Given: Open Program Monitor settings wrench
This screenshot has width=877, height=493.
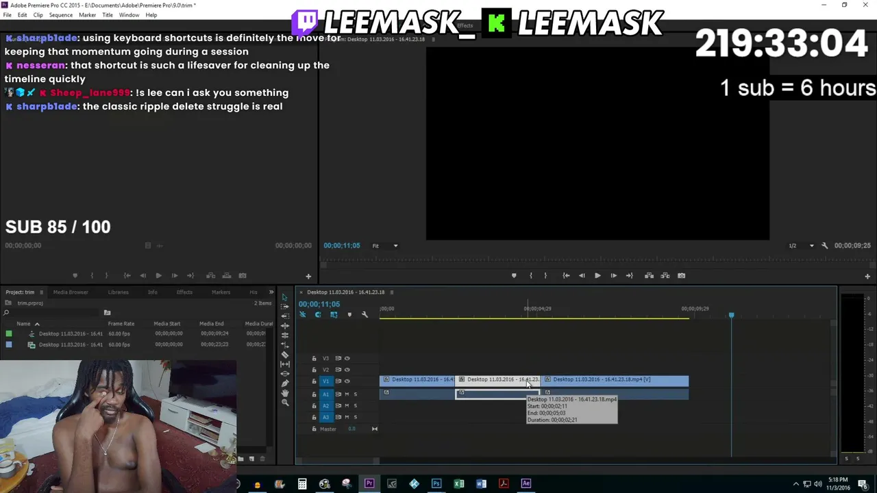Looking at the screenshot, I should 824,245.
